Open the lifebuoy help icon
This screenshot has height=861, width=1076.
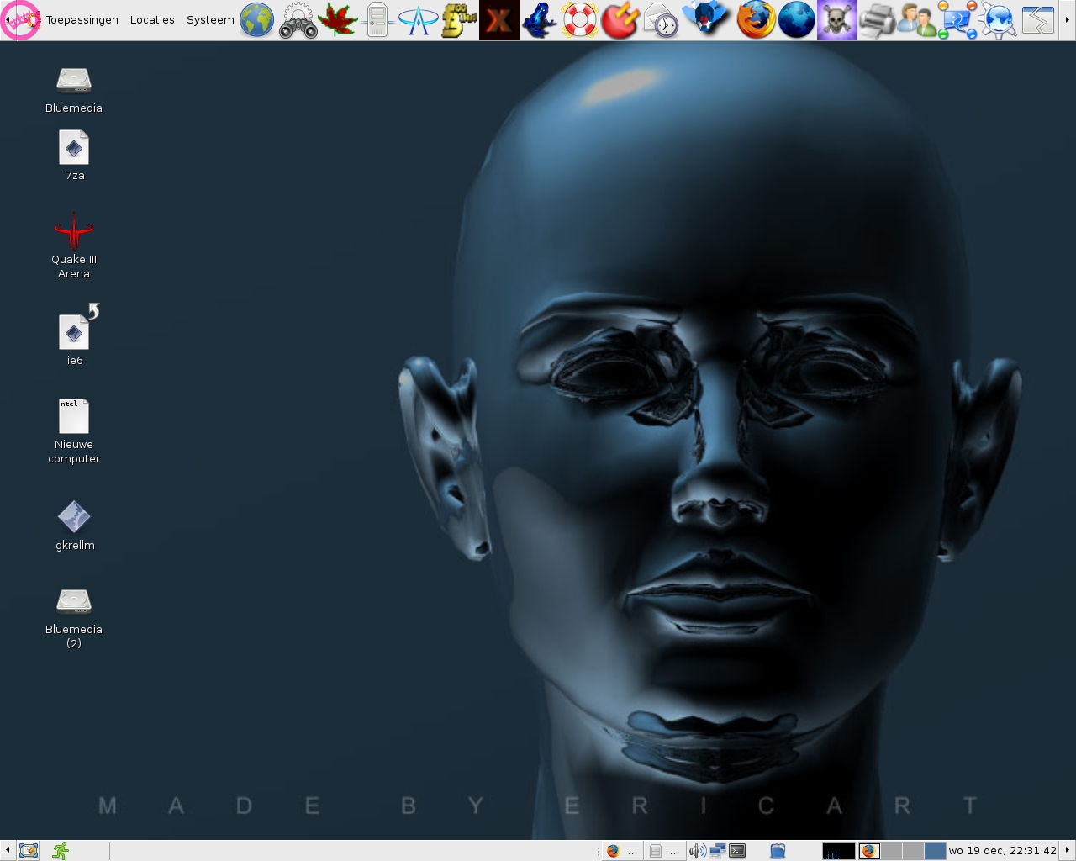[579, 20]
